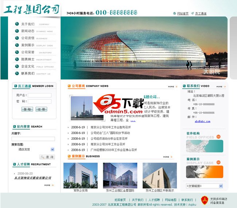The height and width of the screenshot is (208, 237).
Task: Click the home icon beside 网站首页
Action: click(174, 13)
